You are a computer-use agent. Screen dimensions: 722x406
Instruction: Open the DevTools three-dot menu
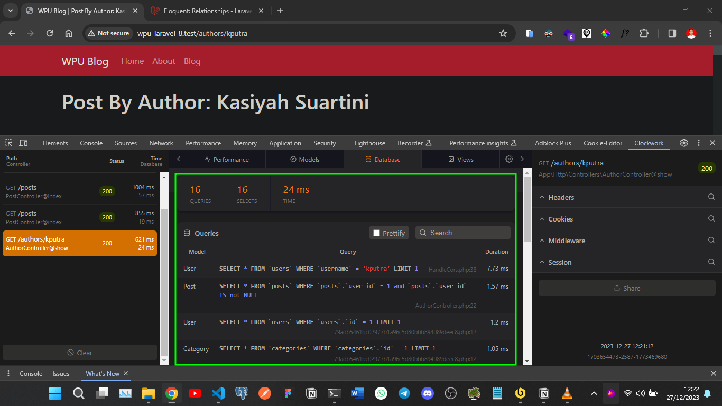(698, 143)
